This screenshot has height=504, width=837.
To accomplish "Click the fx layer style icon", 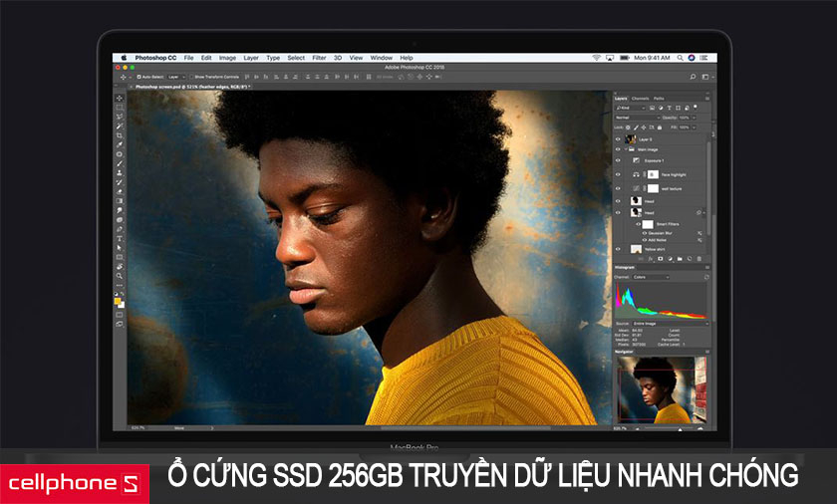I will [x=651, y=259].
